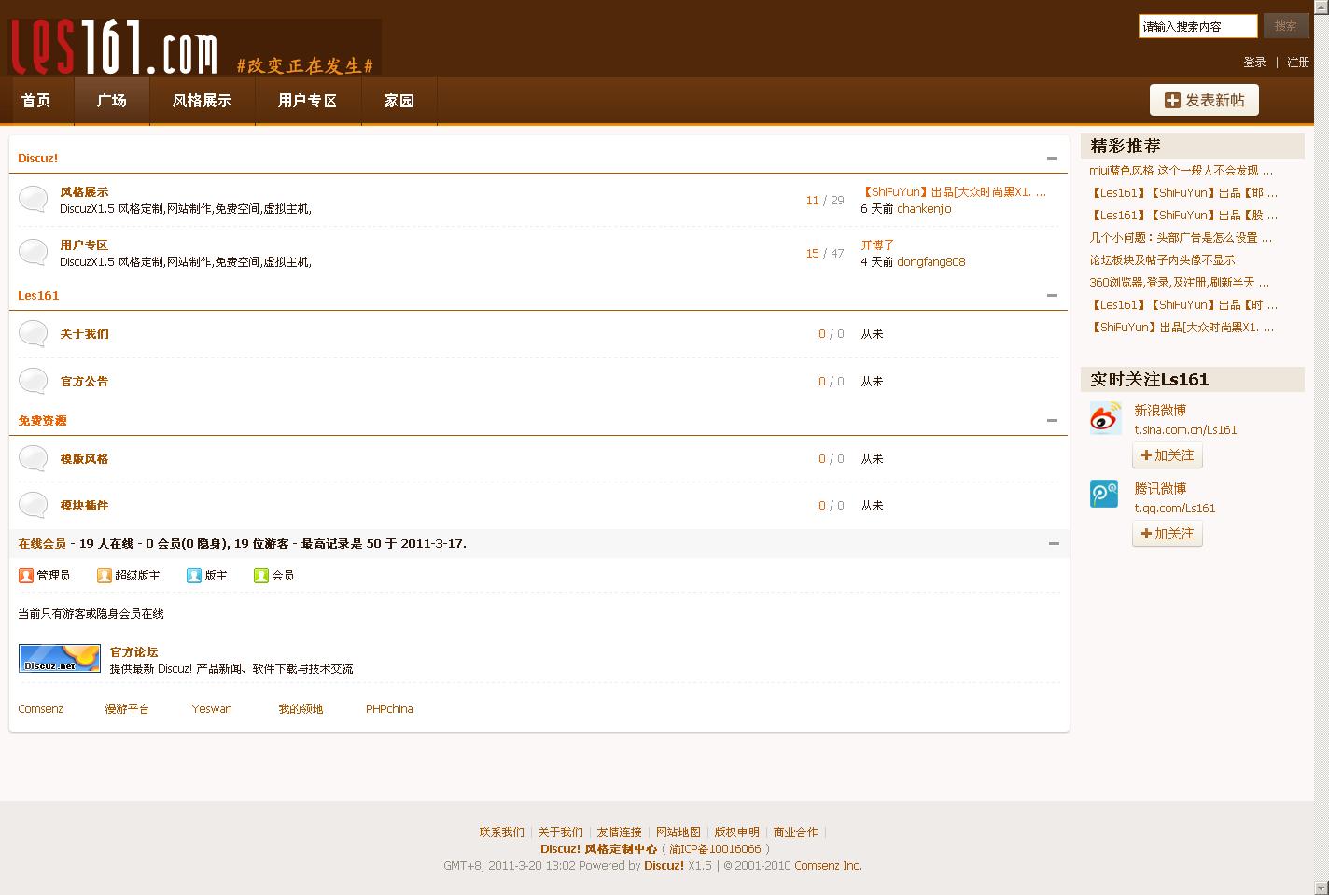Click the les161.com site logo
This screenshot has height=895, width=1329.
[195, 47]
